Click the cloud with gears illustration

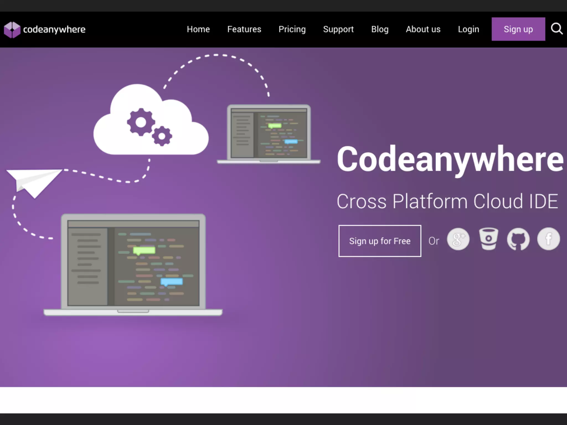coord(151,122)
